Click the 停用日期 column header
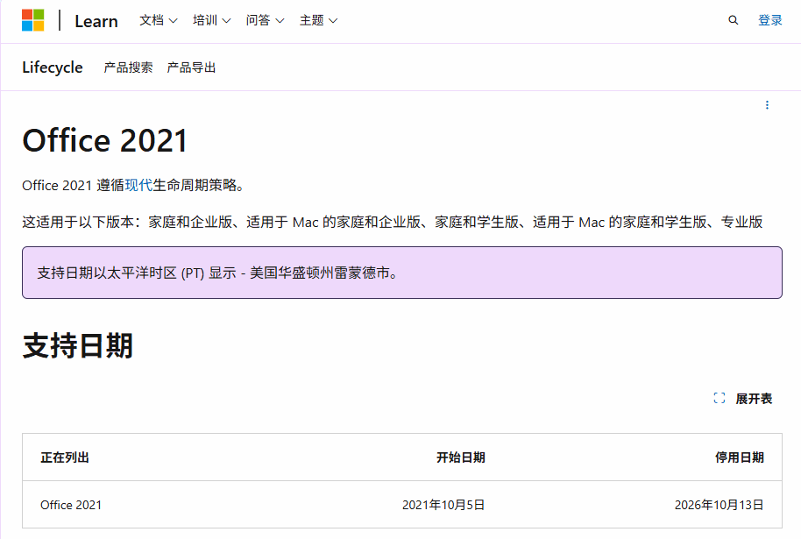 (x=741, y=457)
